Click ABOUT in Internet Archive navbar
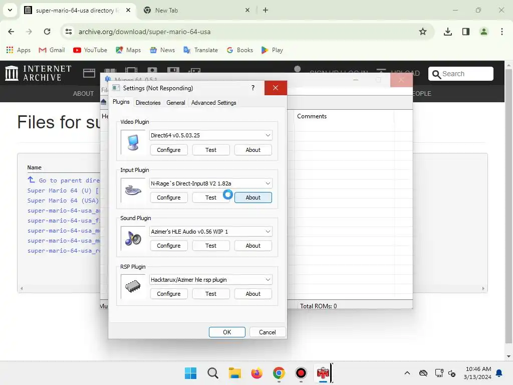 (83, 94)
